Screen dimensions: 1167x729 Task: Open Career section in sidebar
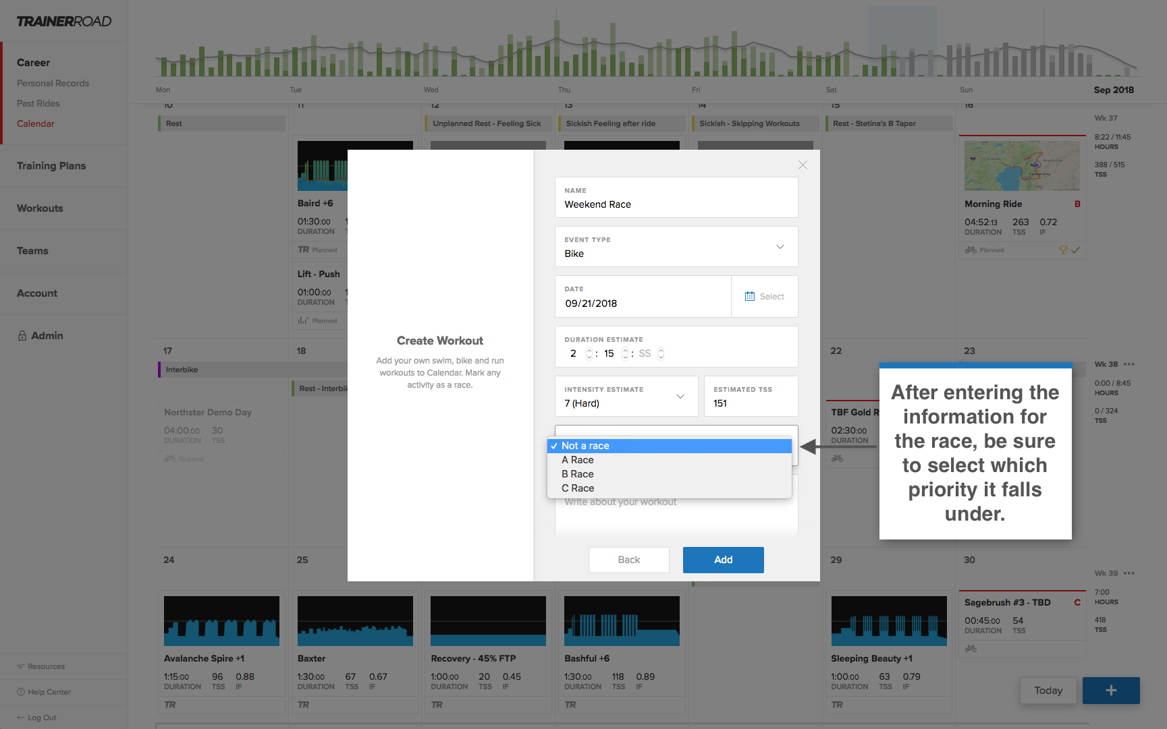point(33,63)
